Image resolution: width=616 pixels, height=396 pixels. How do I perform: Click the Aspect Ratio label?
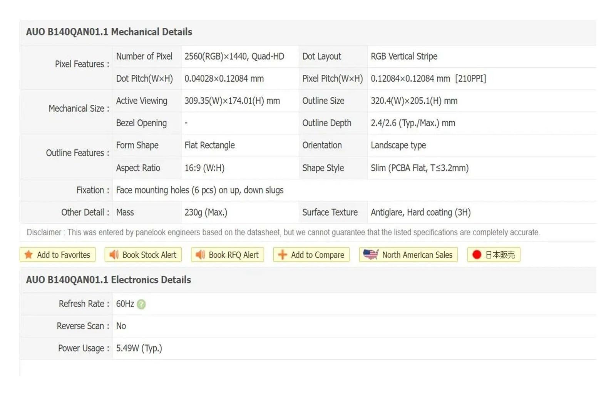(x=138, y=168)
